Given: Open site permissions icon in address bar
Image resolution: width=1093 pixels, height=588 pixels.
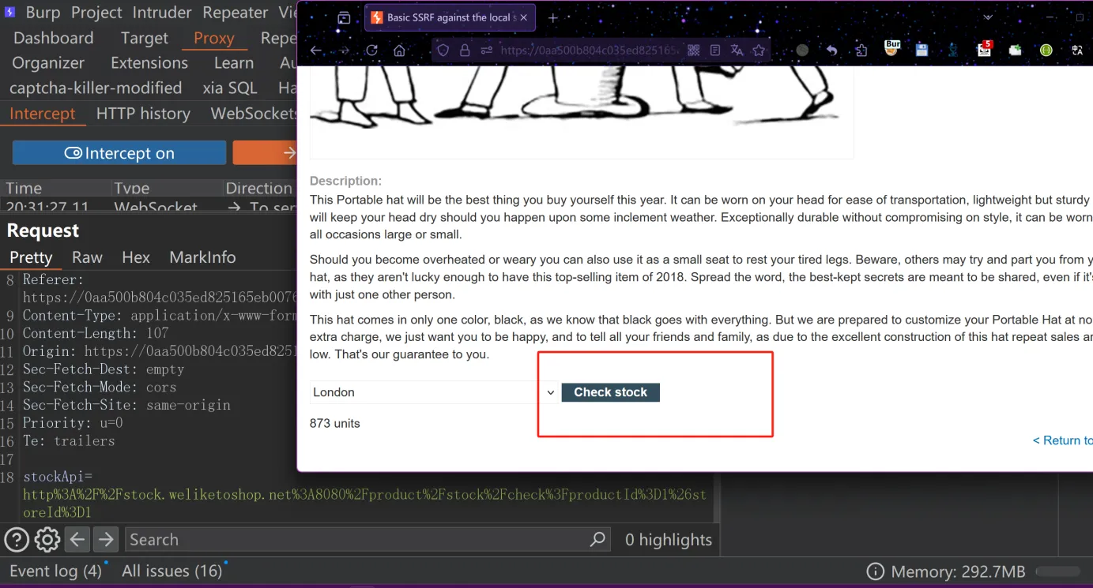Looking at the screenshot, I should [x=486, y=50].
